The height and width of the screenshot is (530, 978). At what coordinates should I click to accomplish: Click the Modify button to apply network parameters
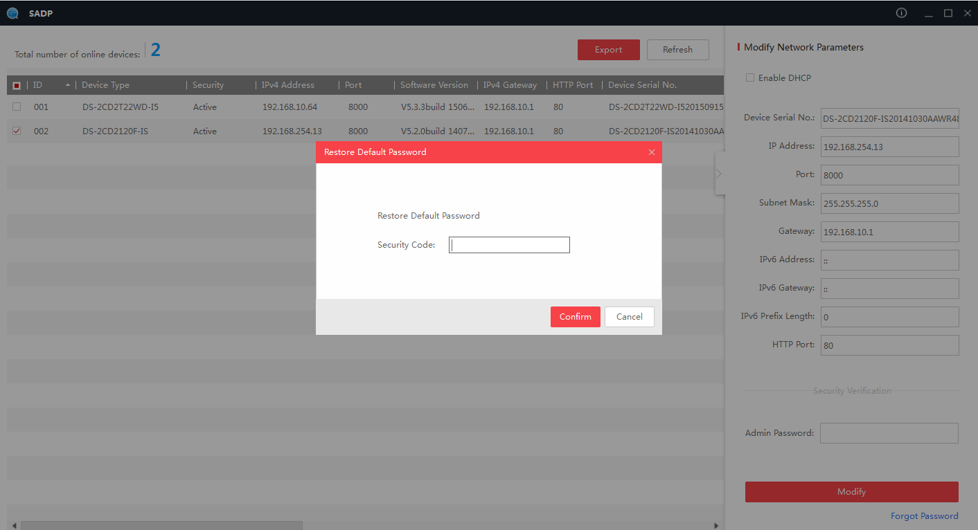851,491
